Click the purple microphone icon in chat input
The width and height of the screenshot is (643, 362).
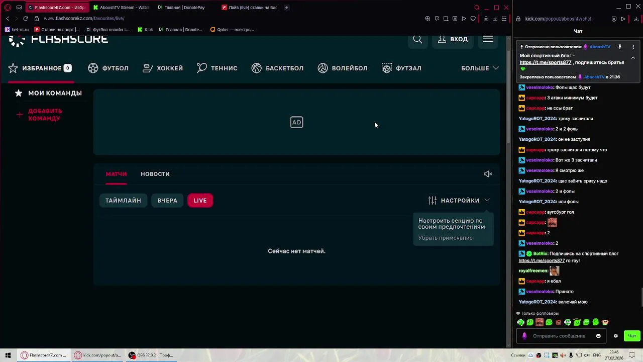(x=524, y=336)
